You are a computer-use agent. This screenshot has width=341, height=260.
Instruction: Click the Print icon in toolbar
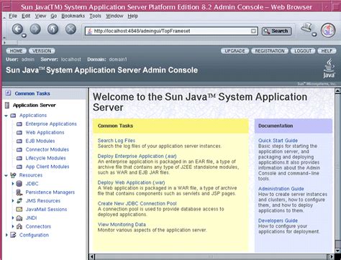tap(307, 28)
